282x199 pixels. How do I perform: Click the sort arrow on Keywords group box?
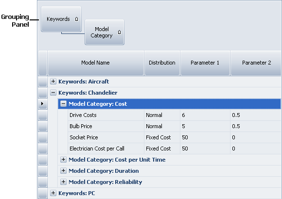(x=76, y=19)
